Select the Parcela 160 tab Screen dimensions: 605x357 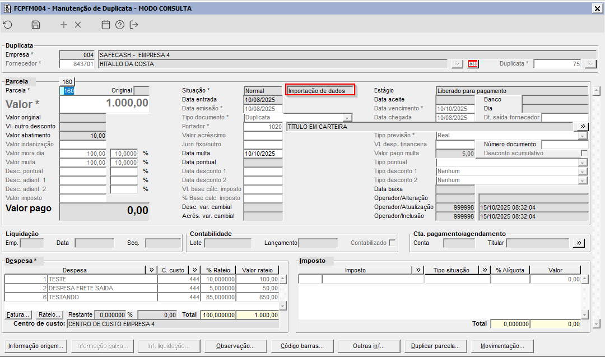(x=67, y=81)
